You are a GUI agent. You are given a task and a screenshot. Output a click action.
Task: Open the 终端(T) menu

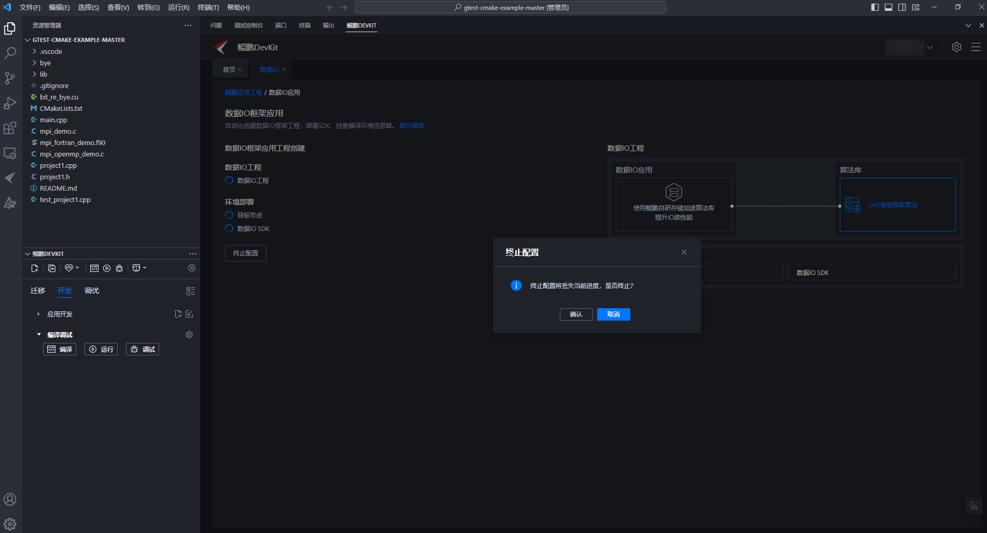click(x=208, y=7)
